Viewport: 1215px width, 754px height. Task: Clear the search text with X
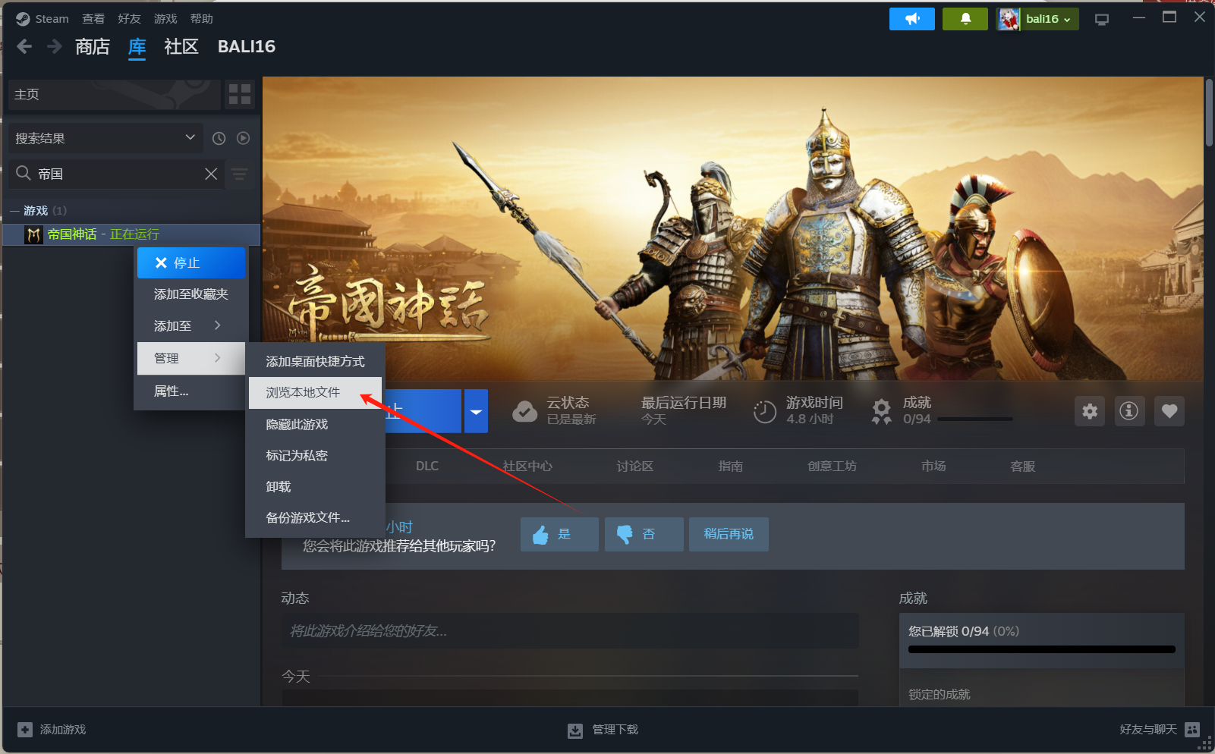tap(211, 174)
